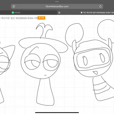The height and width of the screenshot is (114, 114).
Task: Close the current tab with the X
Action: (59, 12)
